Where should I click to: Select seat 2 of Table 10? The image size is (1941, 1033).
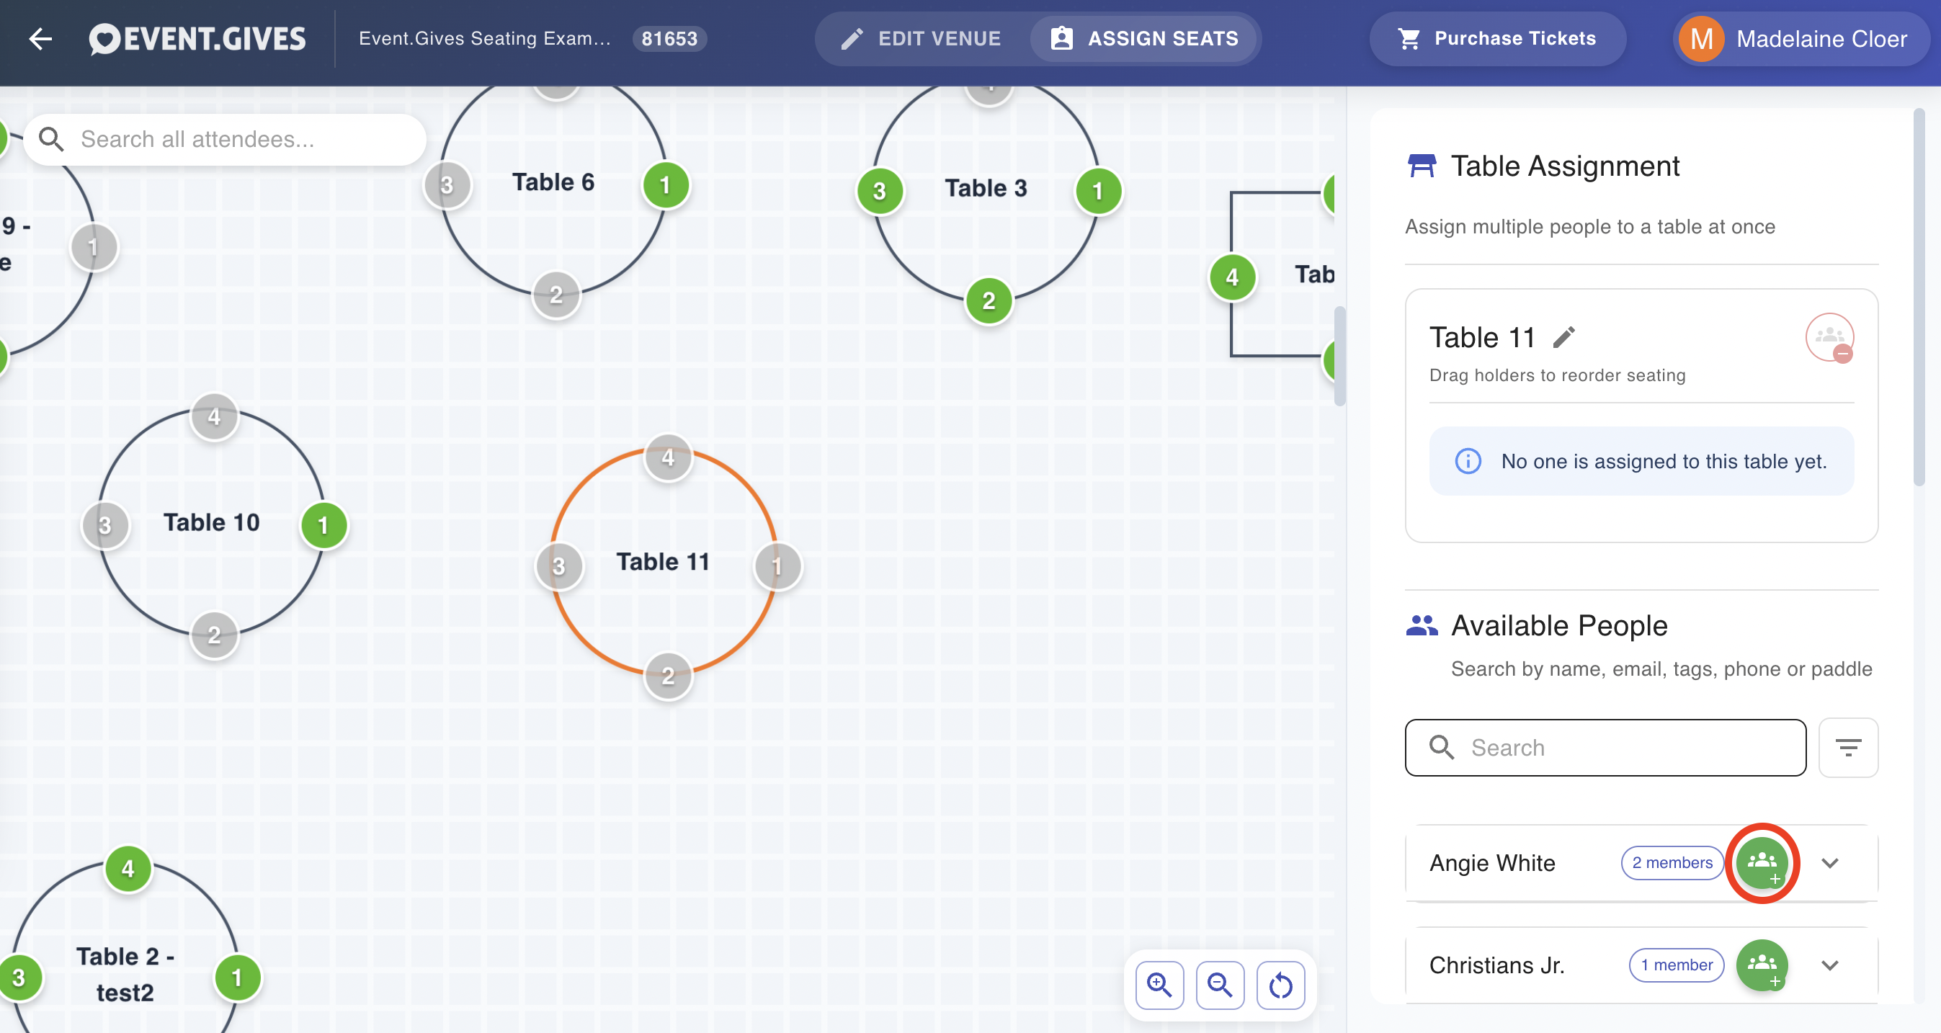[x=214, y=635]
